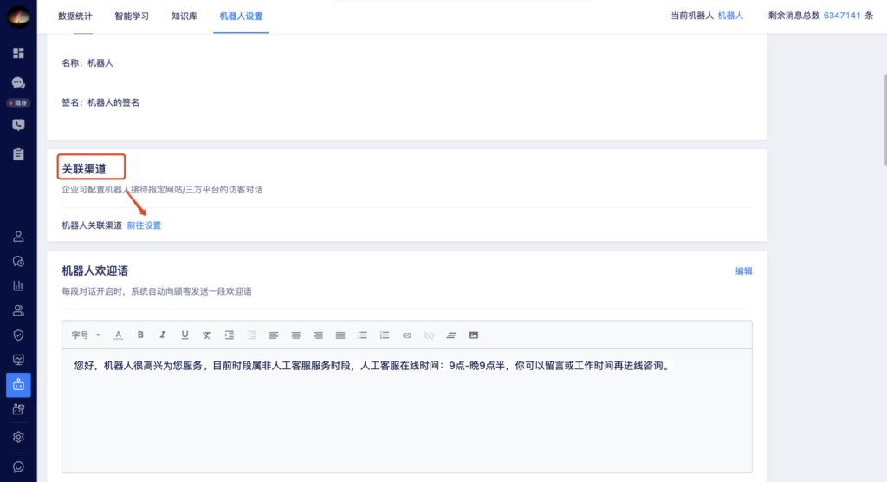Open the agent person icon below bar chart
The height and width of the screenshot is (482, 887).
point(18,310)
